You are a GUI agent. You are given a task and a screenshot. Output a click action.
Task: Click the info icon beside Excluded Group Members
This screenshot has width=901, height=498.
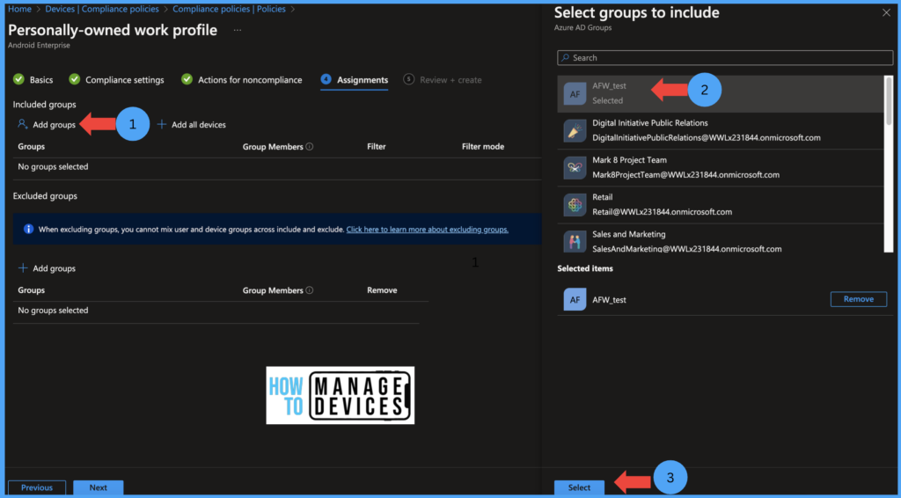tap(310, 290)
